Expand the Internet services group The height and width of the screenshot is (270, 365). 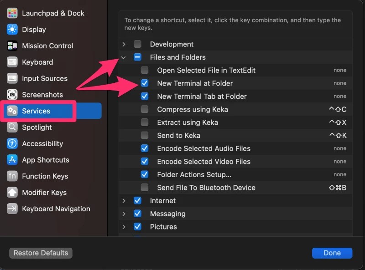click(125, 200)
